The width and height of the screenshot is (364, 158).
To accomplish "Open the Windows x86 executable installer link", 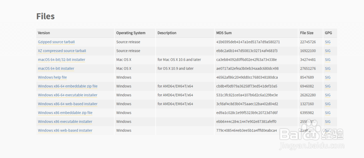I will (x=65, y=122).
